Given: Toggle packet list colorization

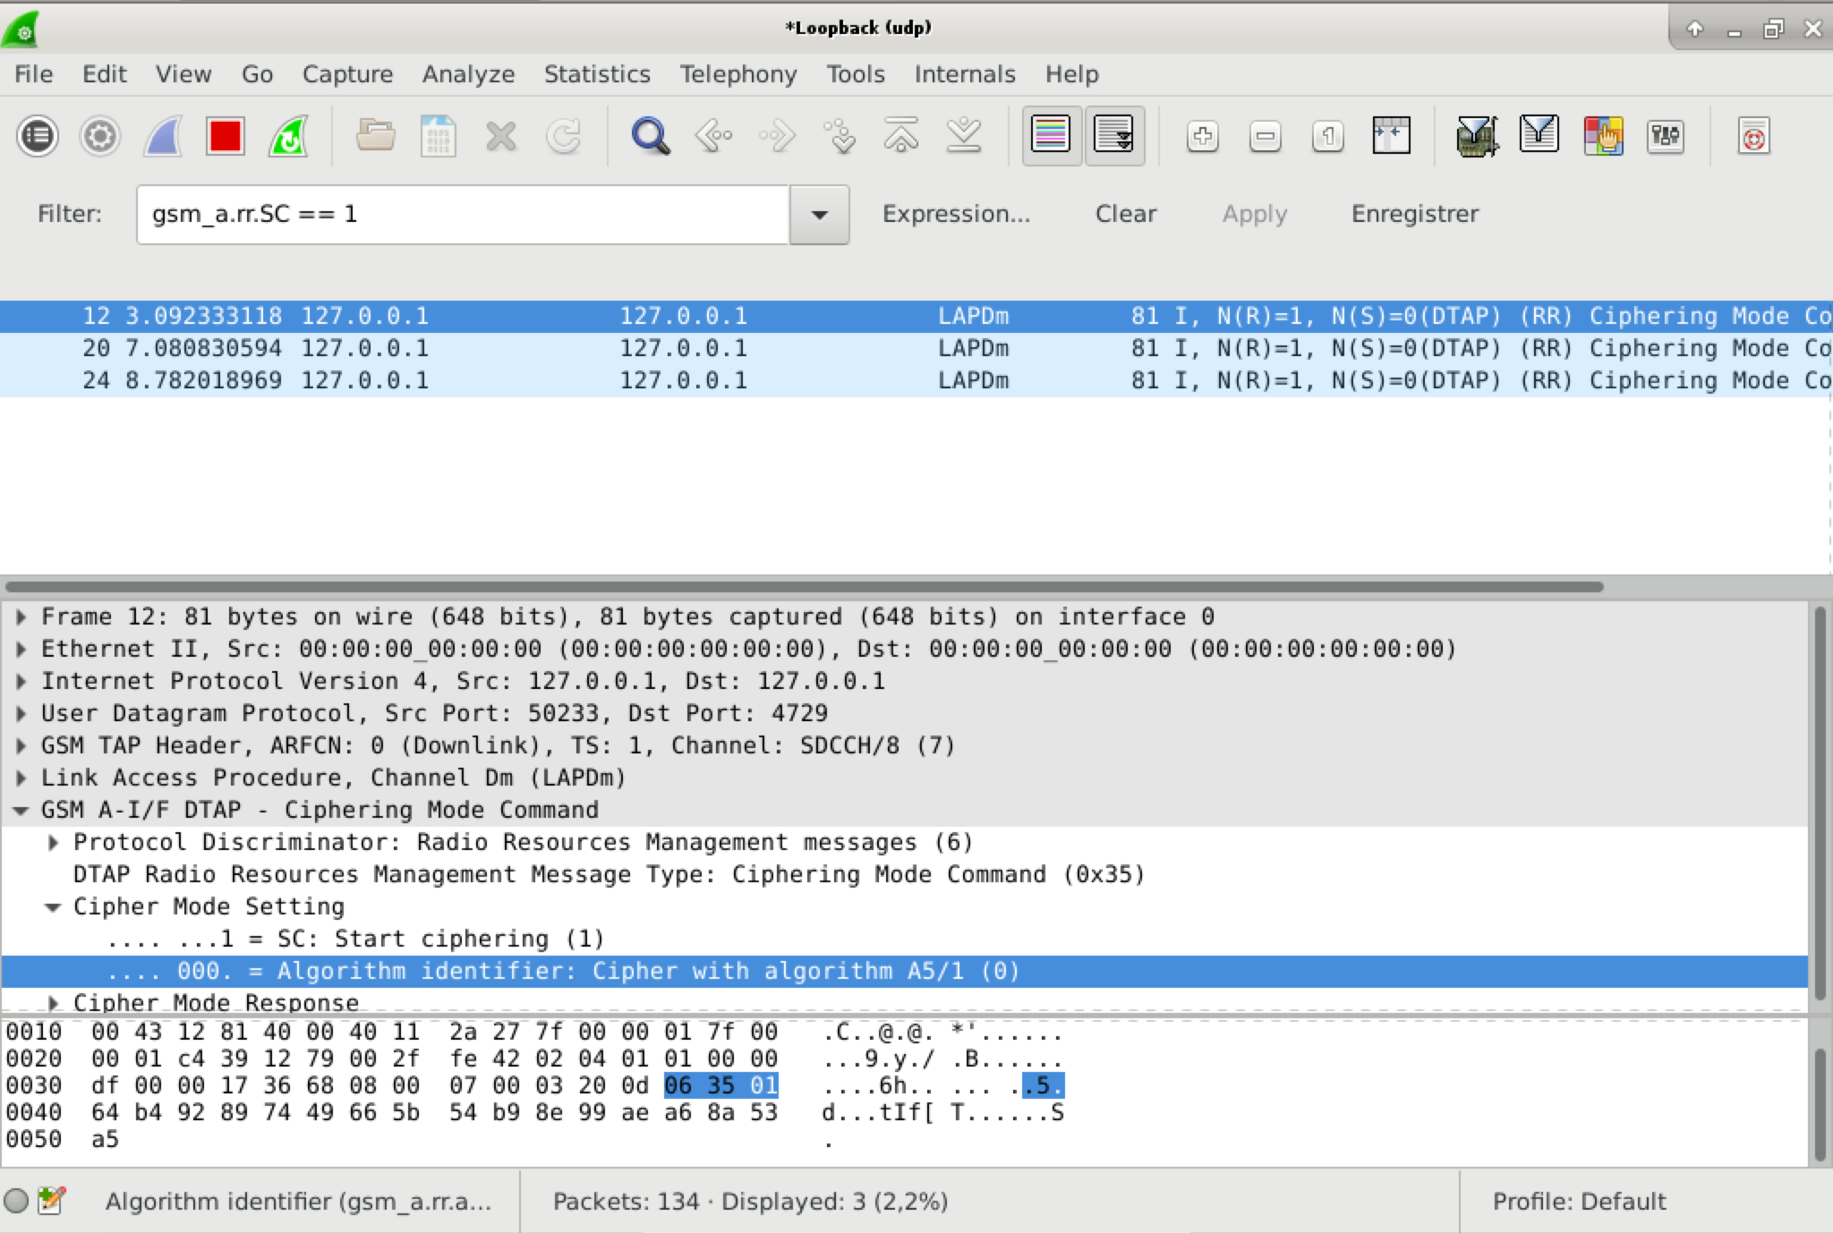Looking at the screenshot, I should [1051, 137].
